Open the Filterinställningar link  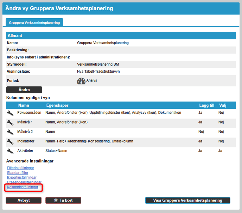click(x=22, y=168)
